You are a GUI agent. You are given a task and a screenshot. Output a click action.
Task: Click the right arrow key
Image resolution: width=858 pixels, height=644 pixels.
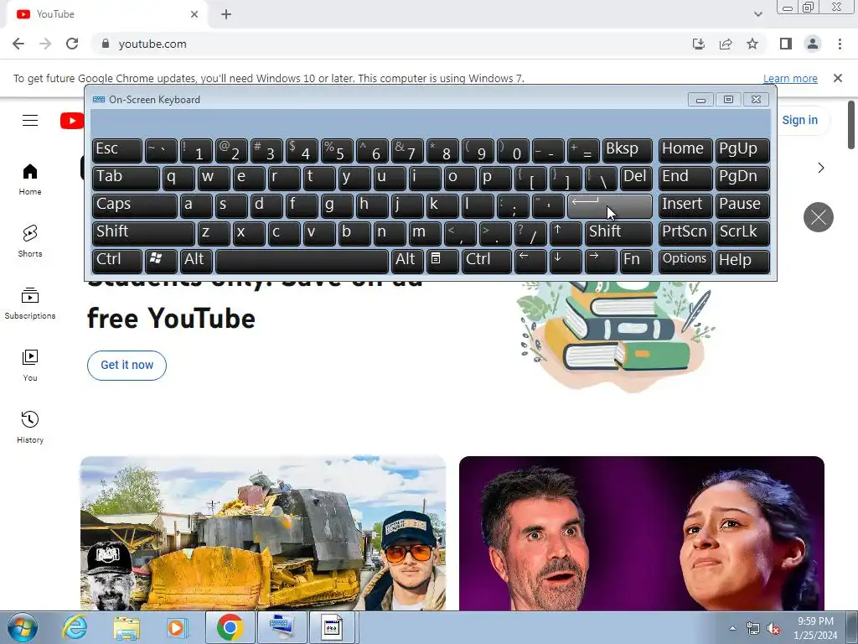[x=600, y=261]
